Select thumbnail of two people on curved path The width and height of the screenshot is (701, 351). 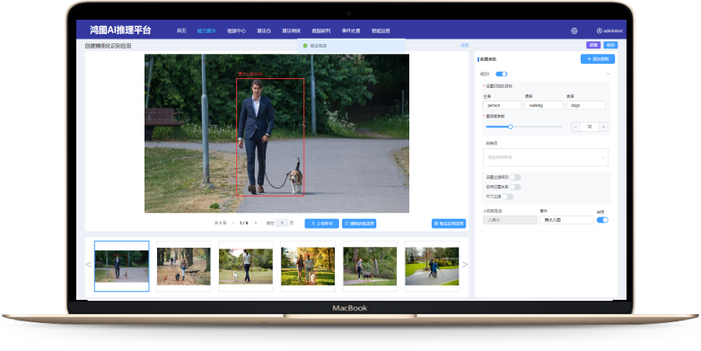tap(432, 266)
